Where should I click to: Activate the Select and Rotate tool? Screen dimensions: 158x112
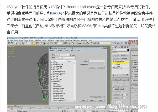(51, 43)
